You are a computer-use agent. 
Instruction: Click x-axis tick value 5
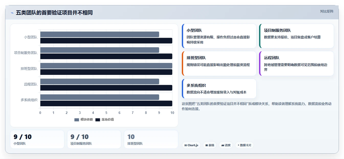pos(106,113)
